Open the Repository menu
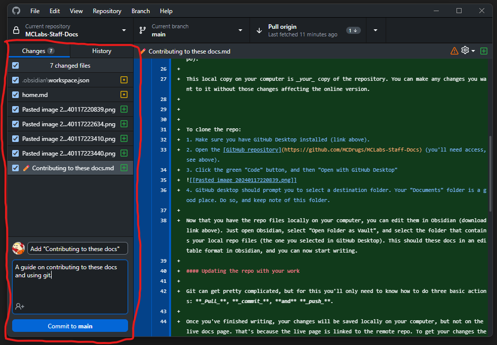Viewport: 497px width, 345px height. point(107,11)
